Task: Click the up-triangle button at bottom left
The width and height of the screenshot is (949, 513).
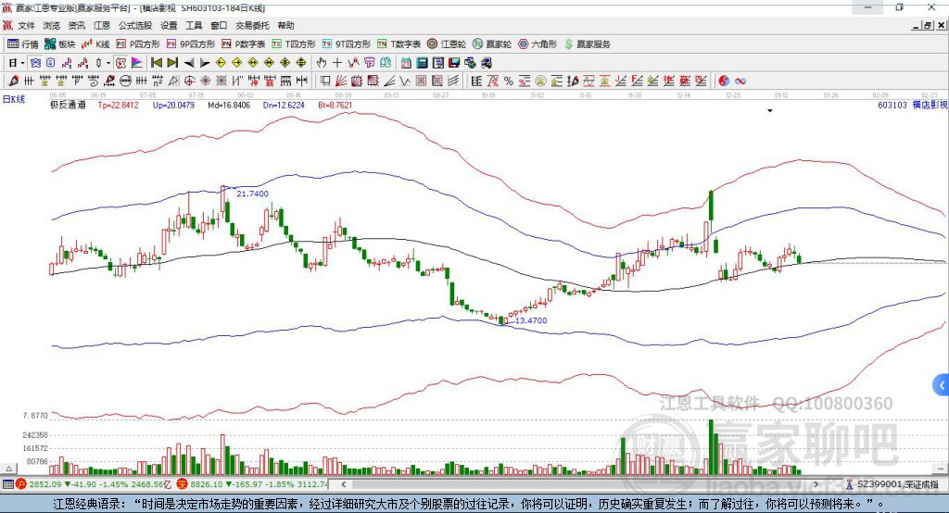Action: (x=8, y=469)
